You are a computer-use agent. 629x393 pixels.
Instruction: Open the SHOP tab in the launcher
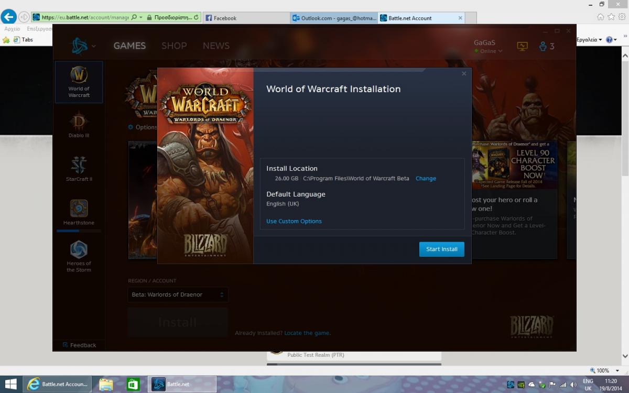tap(174, 46)
